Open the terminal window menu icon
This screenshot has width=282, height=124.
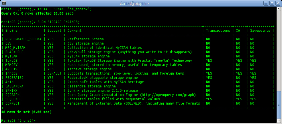[4, 3]
